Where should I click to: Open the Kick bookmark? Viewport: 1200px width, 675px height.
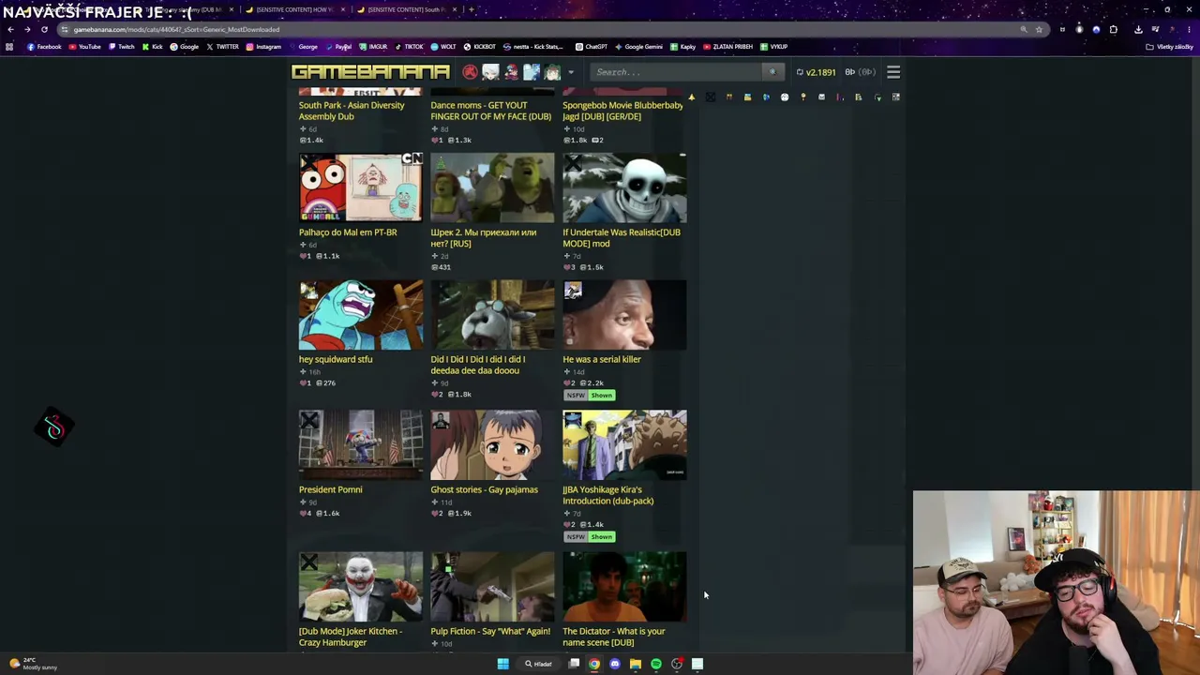pyautogui.click(x=152, y=47)
